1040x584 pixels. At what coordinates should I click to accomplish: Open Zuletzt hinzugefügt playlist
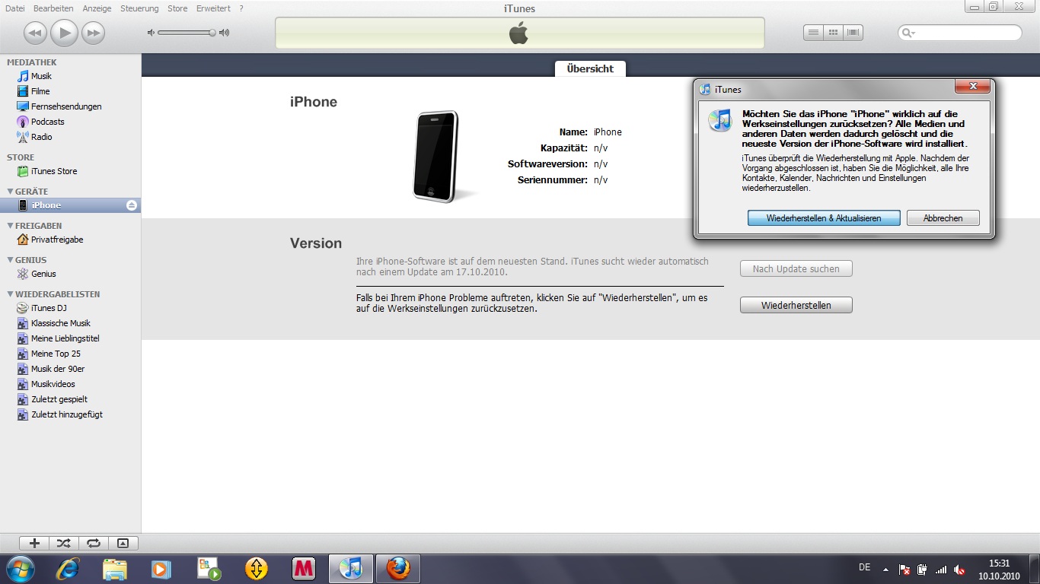(67, 414)
